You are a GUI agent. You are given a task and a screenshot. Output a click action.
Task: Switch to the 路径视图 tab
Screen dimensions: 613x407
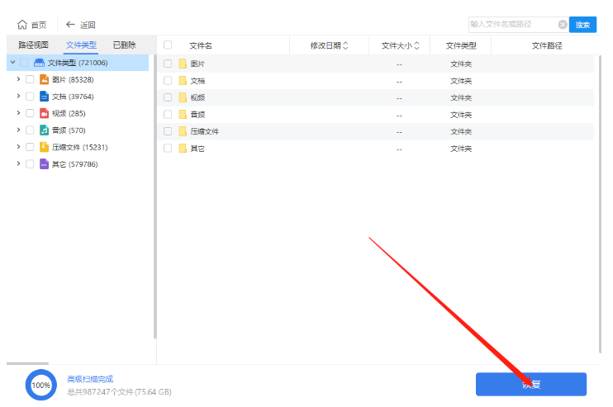point(34,45)
